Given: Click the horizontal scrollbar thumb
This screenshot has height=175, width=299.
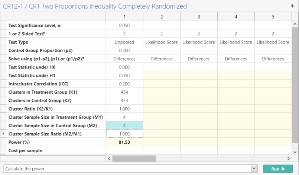Looking at the screenshot, I should click(134, 158).
